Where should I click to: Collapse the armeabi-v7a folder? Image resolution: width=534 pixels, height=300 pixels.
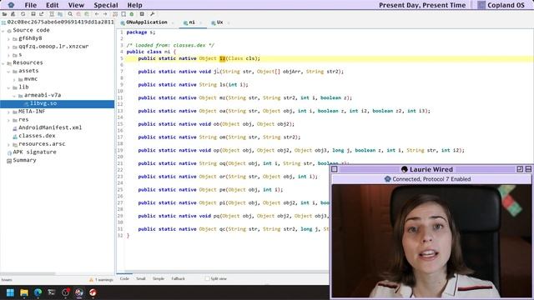tap(14, 96)
